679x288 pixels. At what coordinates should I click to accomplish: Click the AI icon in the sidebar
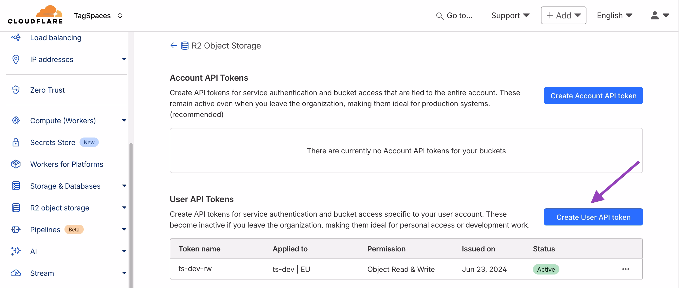[x=16, y=251]
